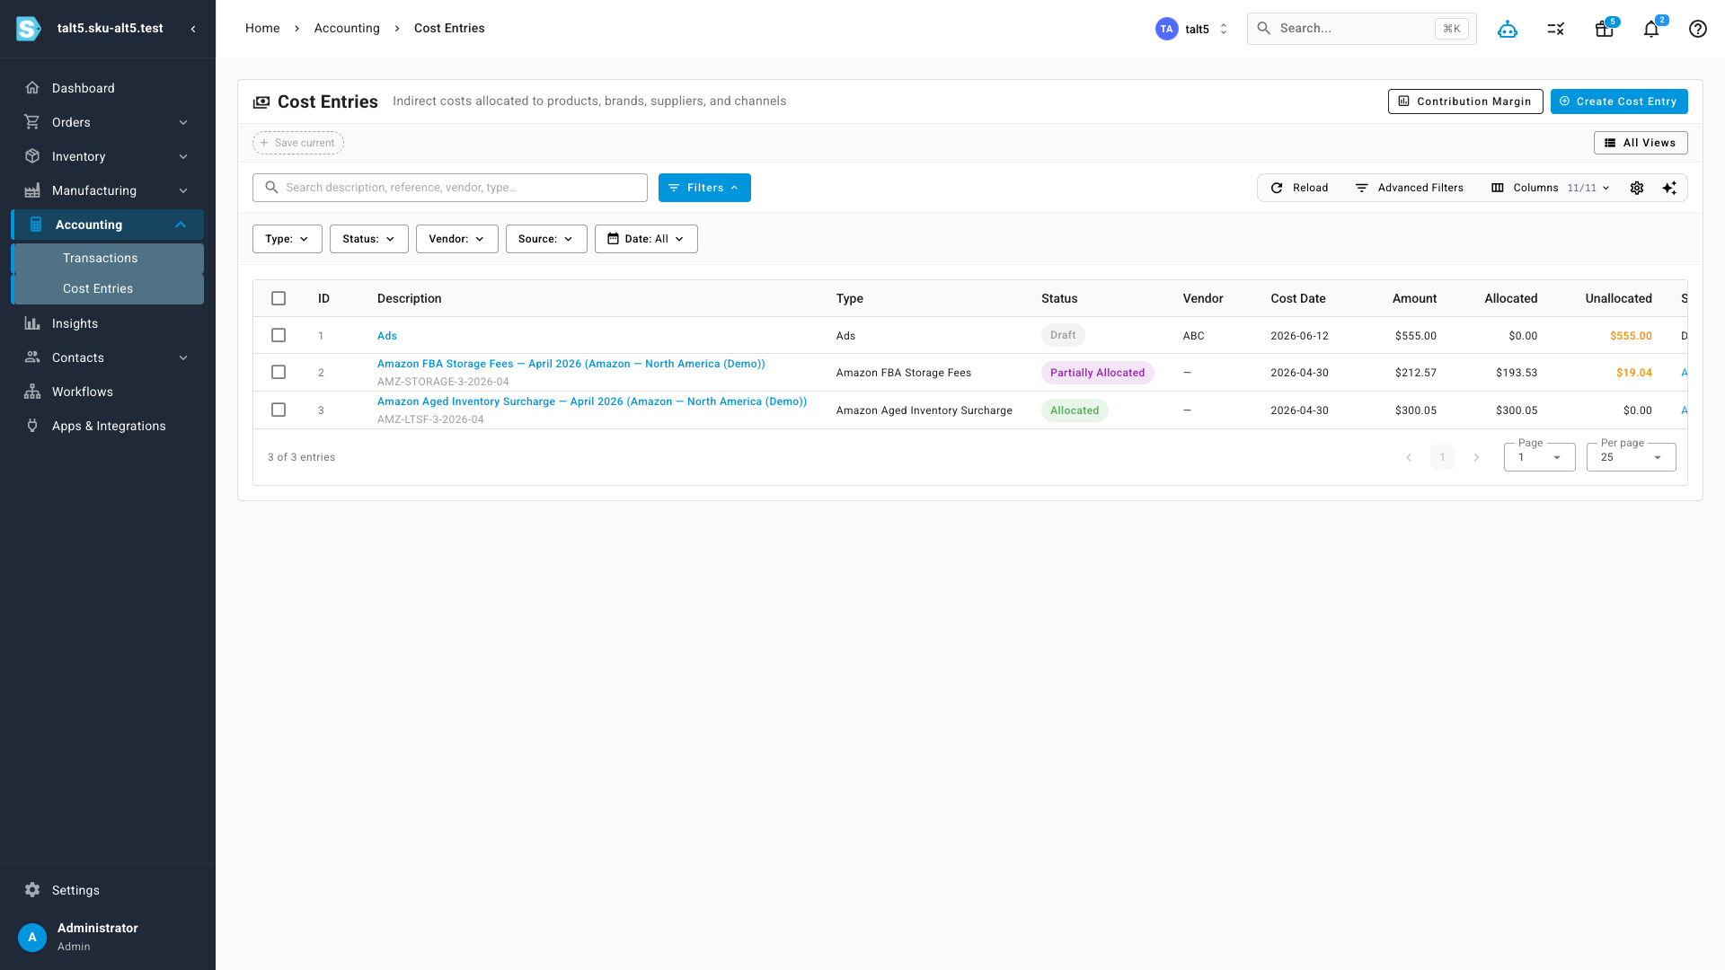The width and height of the screenshot is (1725, 970).
Task: Open the help question mark icon
Action: pyautogui.click(x=1698, y=29)
